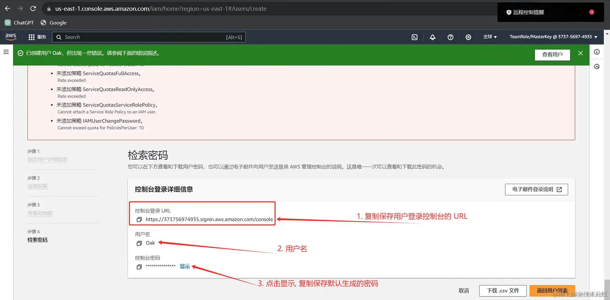Click the 下载 .csv 文件 button
Image resolution: width=610 pixels, height=300 pixels.
pyautogui.click(x=503, y=291)
